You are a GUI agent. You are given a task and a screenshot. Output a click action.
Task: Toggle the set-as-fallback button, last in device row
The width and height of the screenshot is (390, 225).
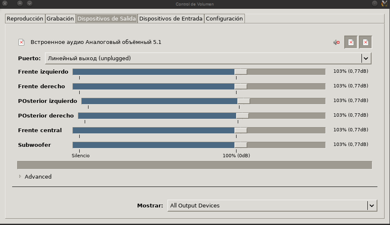[365, 42]
